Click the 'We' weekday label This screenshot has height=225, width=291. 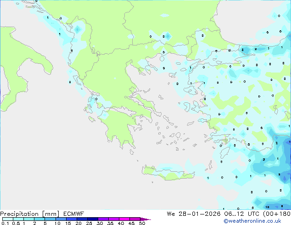171,214
